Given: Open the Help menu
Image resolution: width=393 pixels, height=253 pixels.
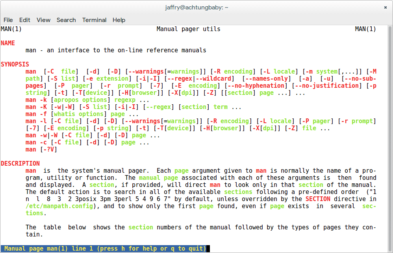Looking at the screenshot, I should pyautogui.click(x=119, y=20).
